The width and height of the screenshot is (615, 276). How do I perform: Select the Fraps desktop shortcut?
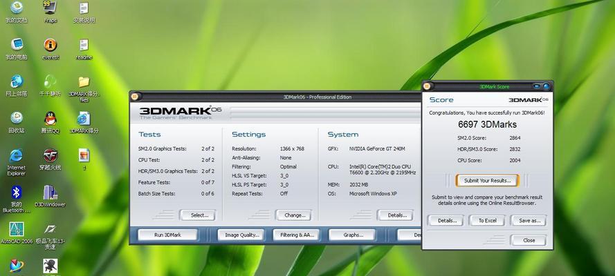tap(51, 12)
